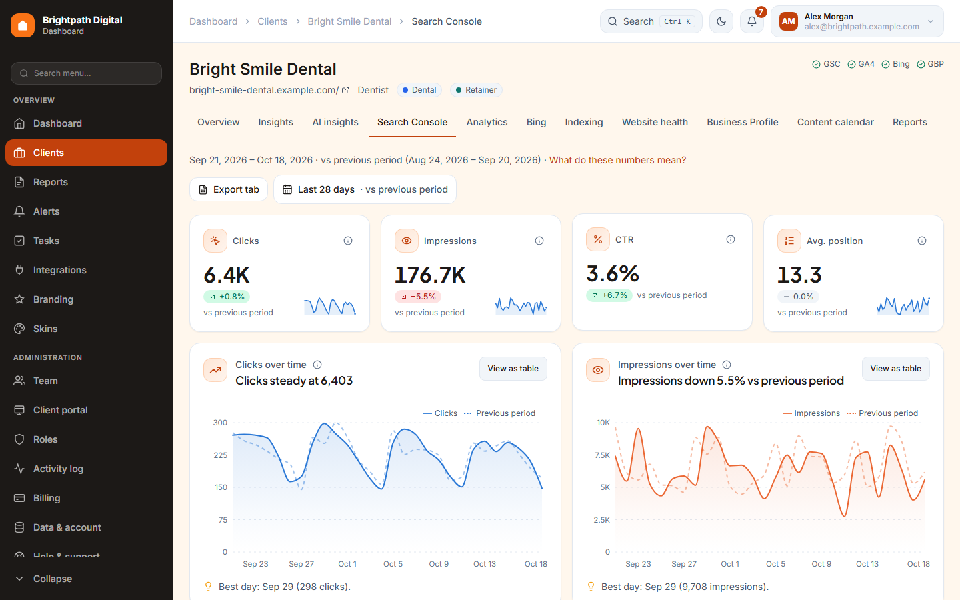Open Skins in the sidebar
The image size is (960, 600).
86,329
